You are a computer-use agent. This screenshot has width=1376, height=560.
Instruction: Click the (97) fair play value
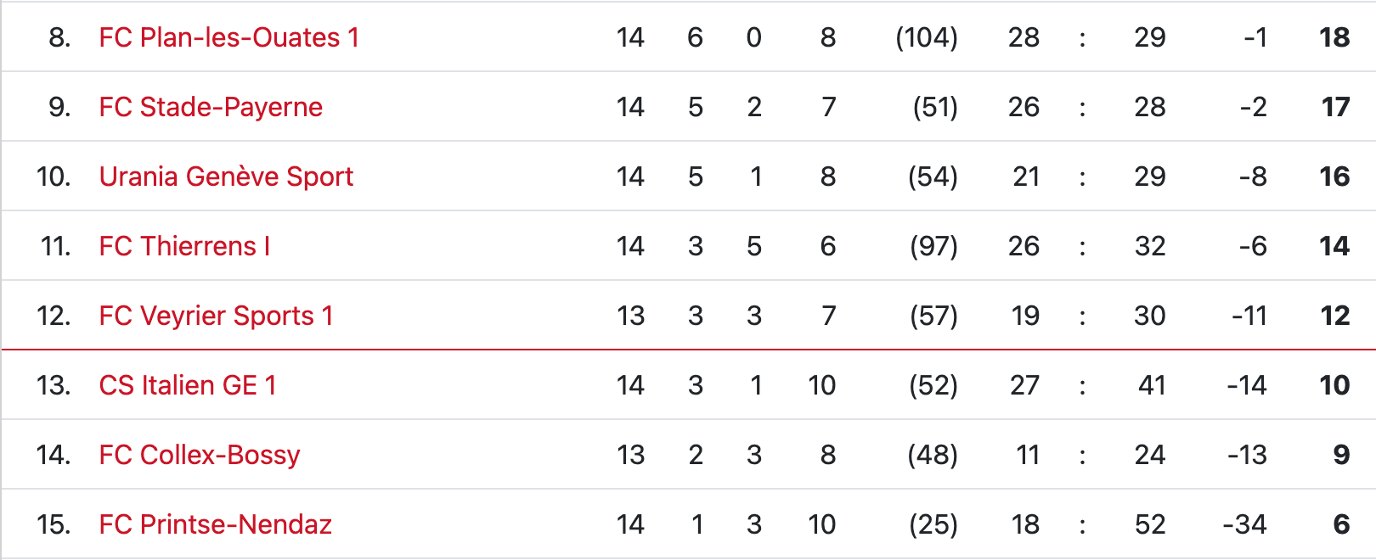coord(933,246)
